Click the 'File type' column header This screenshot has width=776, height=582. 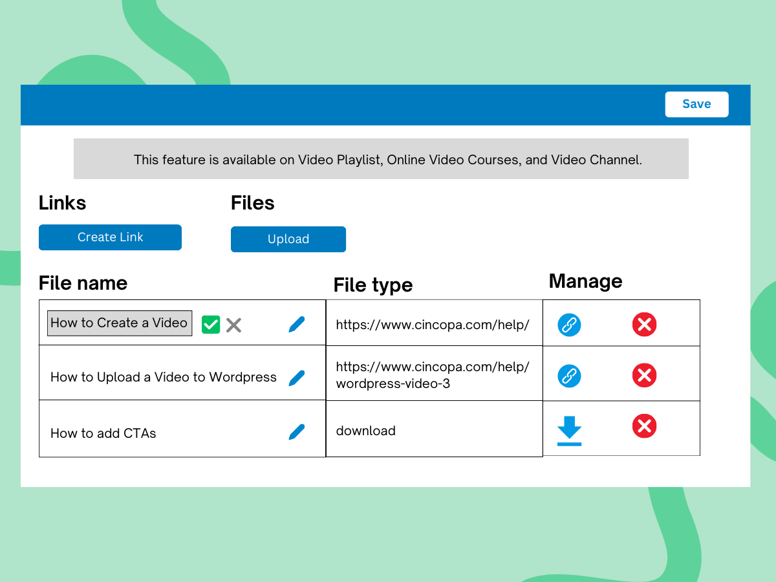click(373, 285)
